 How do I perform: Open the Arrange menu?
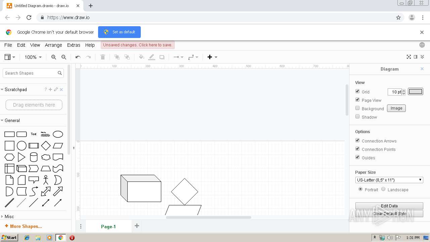(x=53, y=45)
